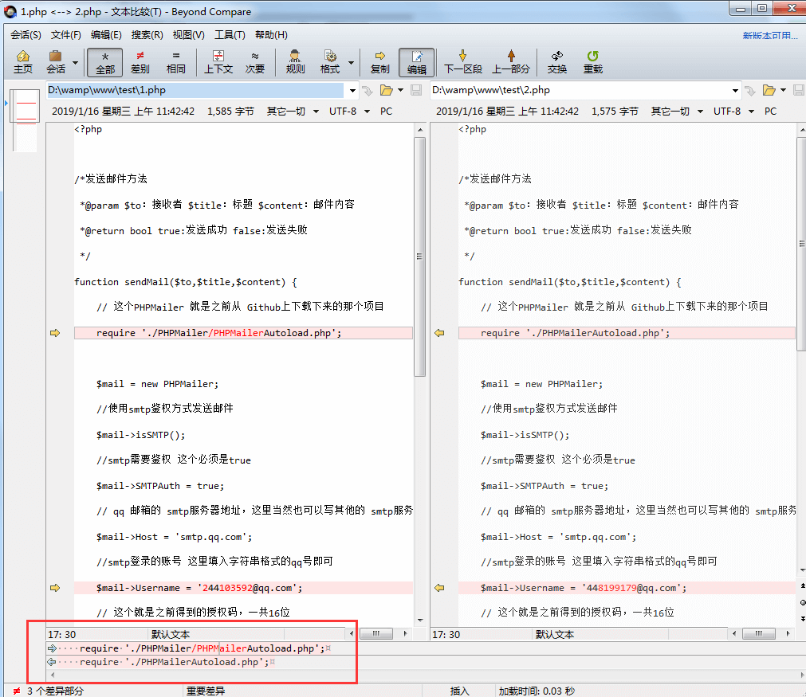Open the Copy (复制) tool

pyautogui.click(x=380, y=62)
